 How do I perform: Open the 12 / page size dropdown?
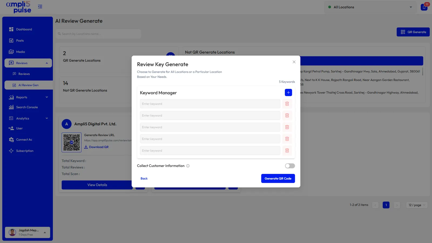pyautogui.click(x=417, y=205)
